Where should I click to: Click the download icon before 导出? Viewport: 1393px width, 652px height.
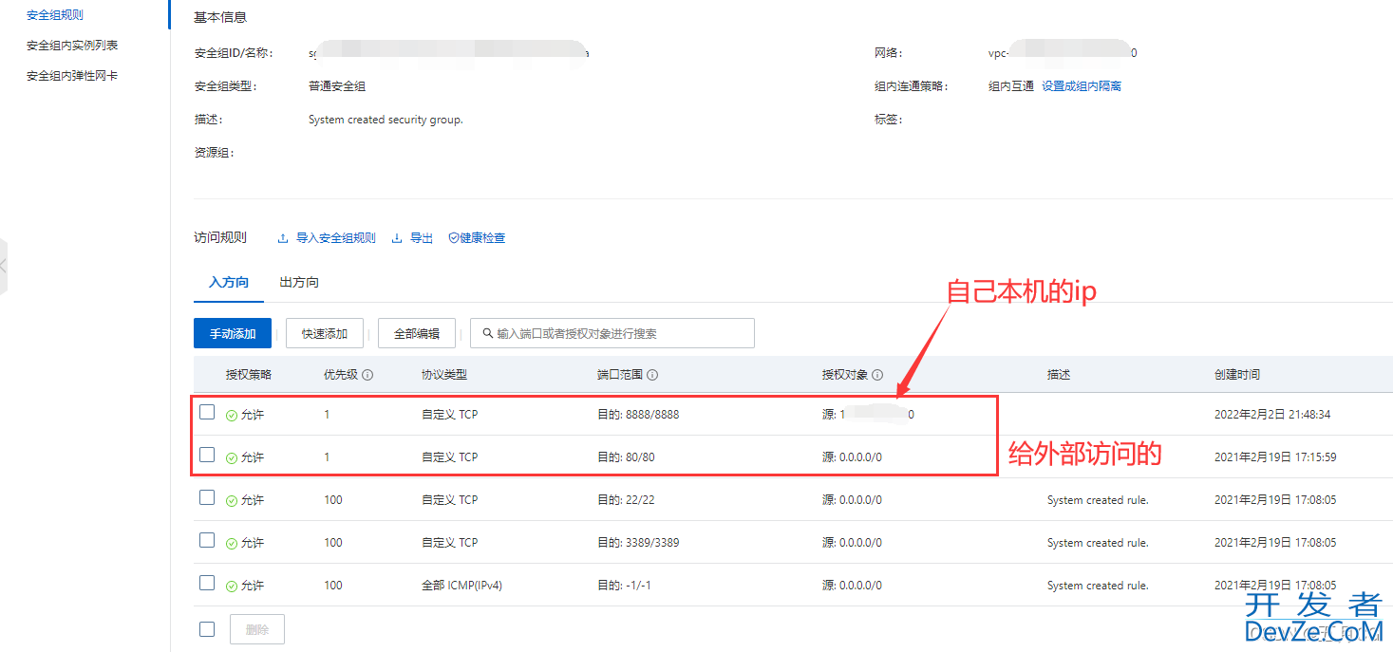pyautogui.click(x=397, y=238)
